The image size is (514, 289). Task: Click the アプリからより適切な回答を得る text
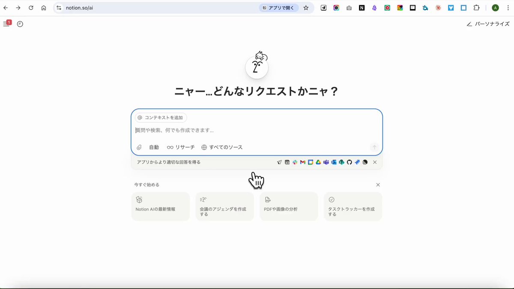click(x=169, y=162)
